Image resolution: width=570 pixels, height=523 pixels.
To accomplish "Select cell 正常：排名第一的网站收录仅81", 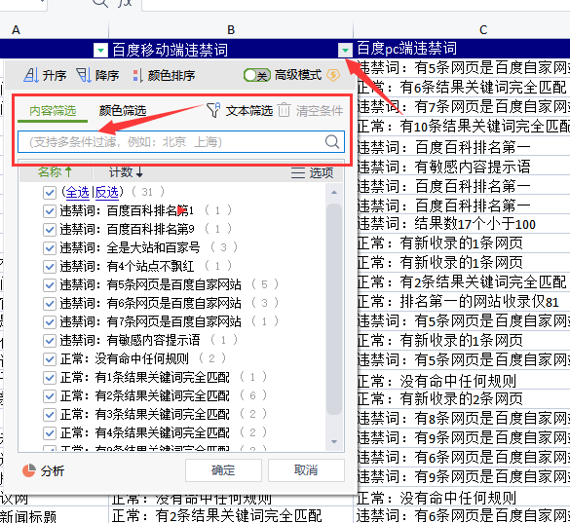I will click(x=462, y=302).
